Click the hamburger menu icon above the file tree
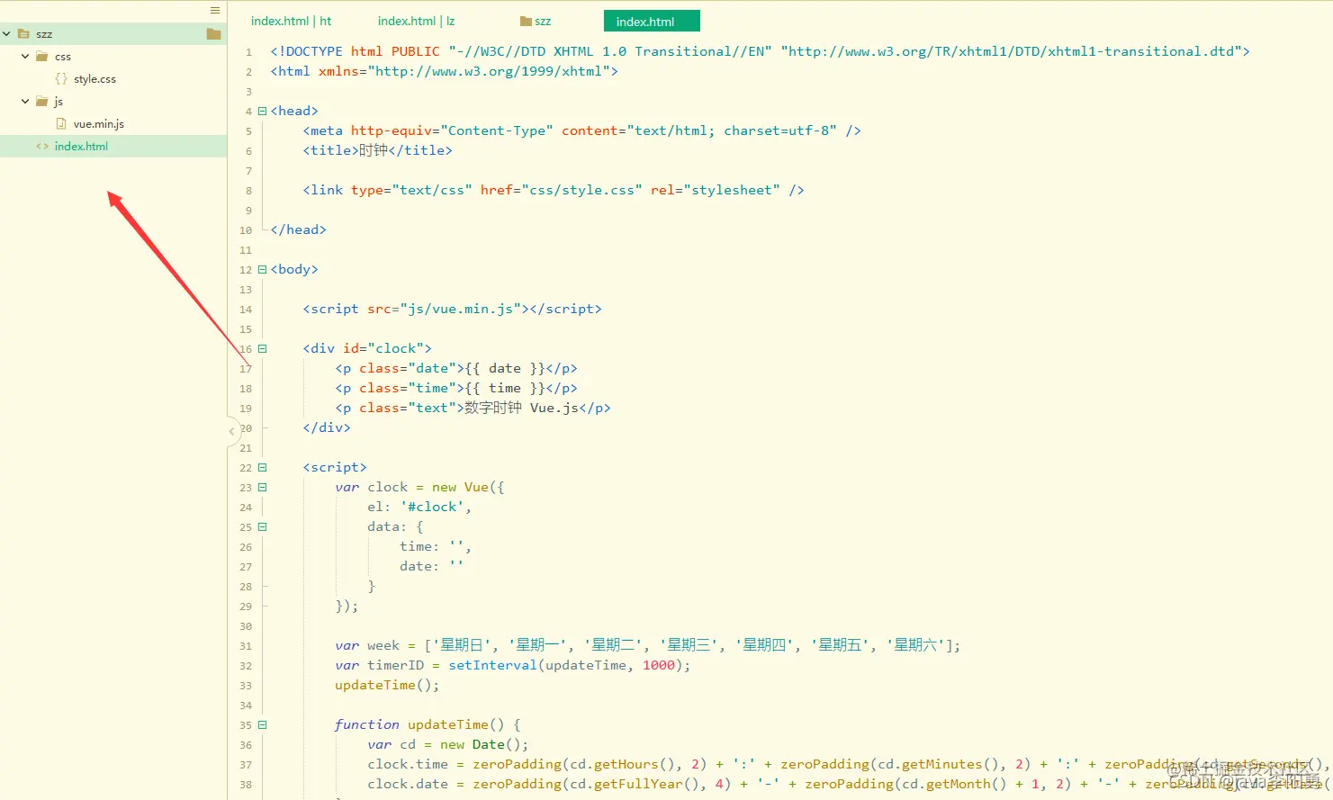This screenshot has height=800, width=1333. (214, 11)
